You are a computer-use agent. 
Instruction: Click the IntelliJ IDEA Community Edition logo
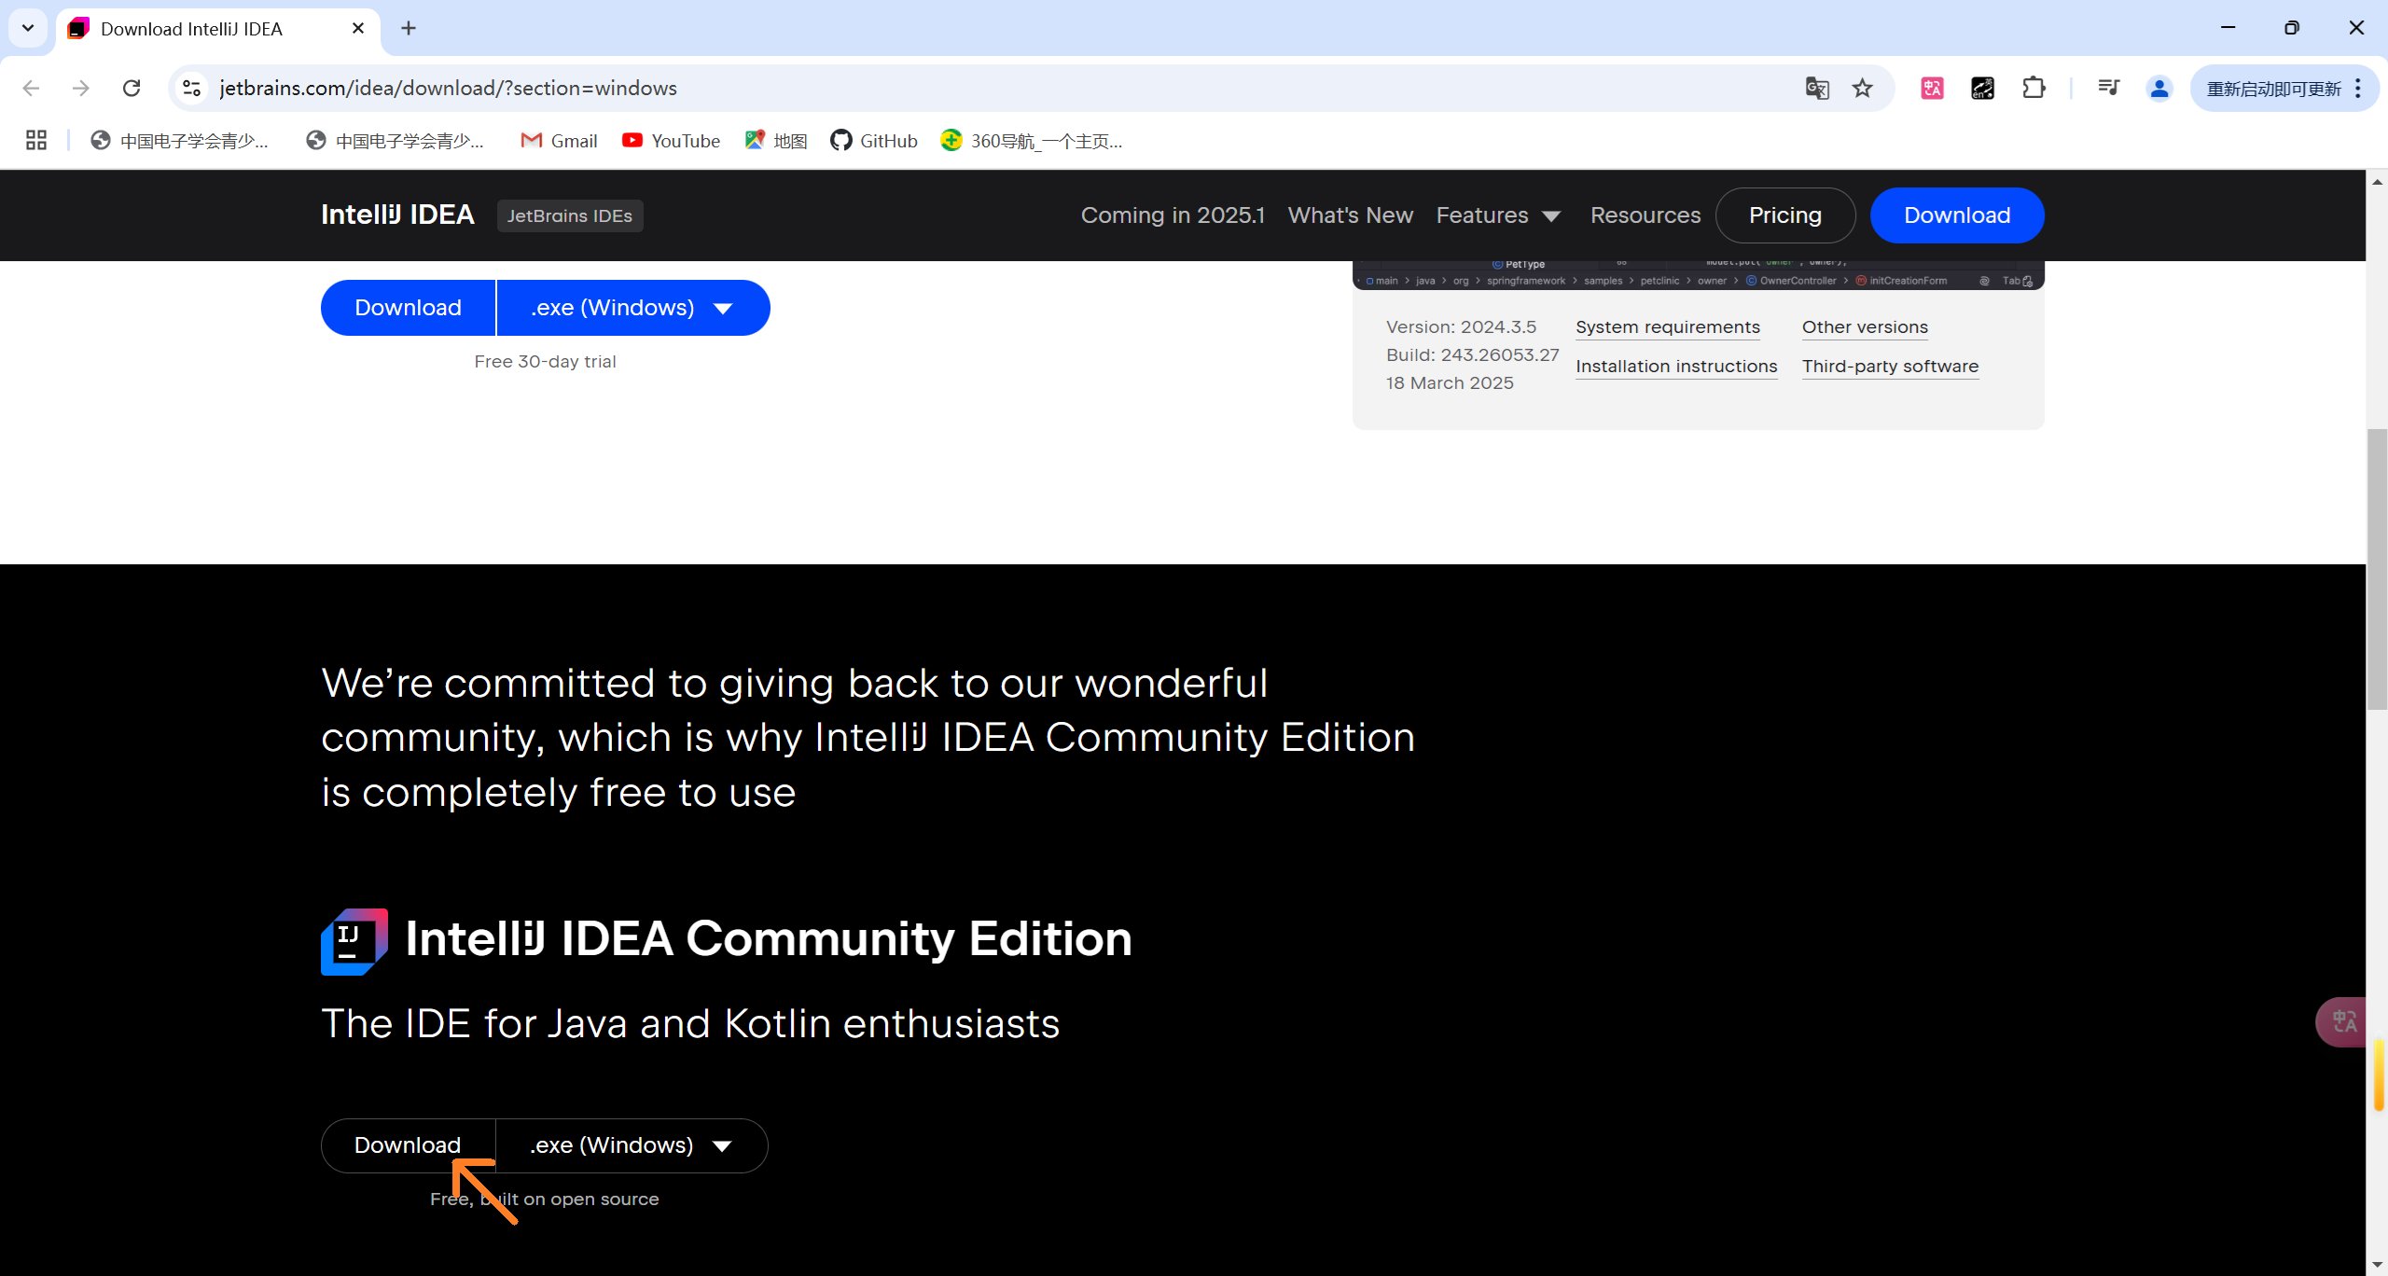354,941
